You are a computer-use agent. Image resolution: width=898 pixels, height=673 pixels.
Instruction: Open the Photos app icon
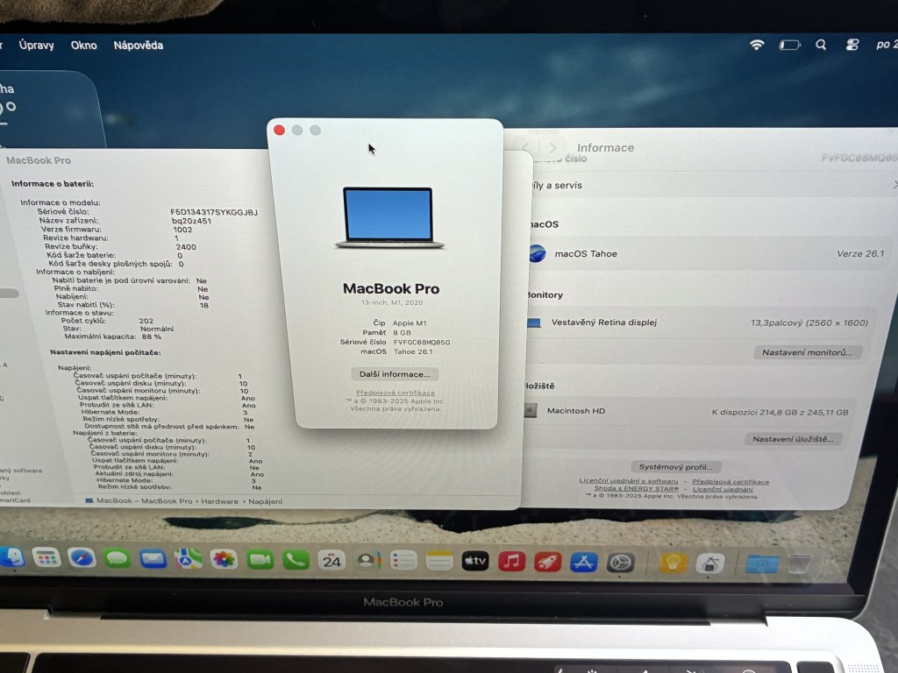224,560
